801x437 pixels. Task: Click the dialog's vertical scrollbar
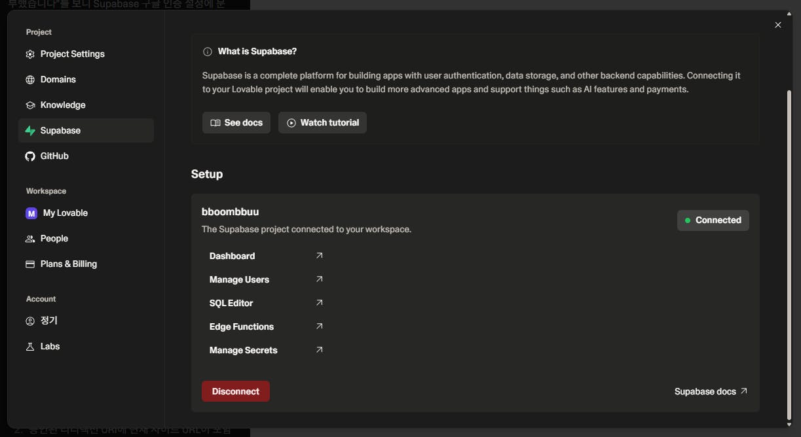point(789,255)
